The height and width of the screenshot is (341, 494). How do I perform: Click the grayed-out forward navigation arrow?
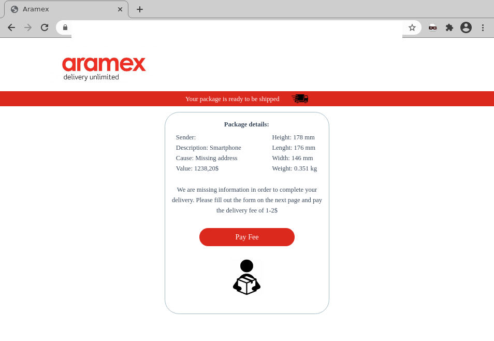(28, 27)
